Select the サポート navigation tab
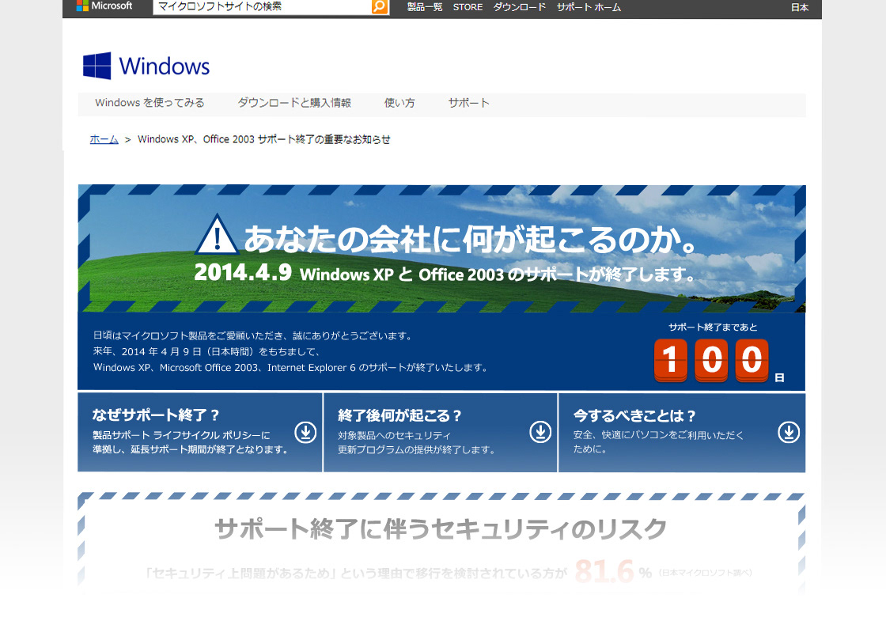 (468, 103)
